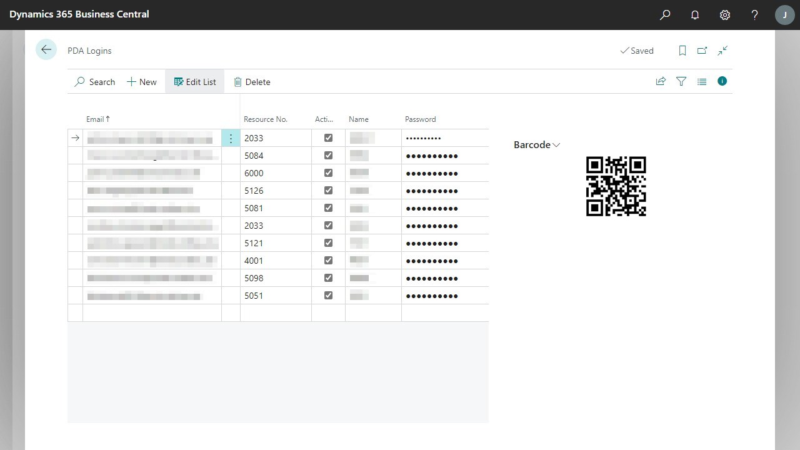This screenshot has height=450, width=800.
Task: Bookmark the PDA Logins page
Action: tap(682, 51)
